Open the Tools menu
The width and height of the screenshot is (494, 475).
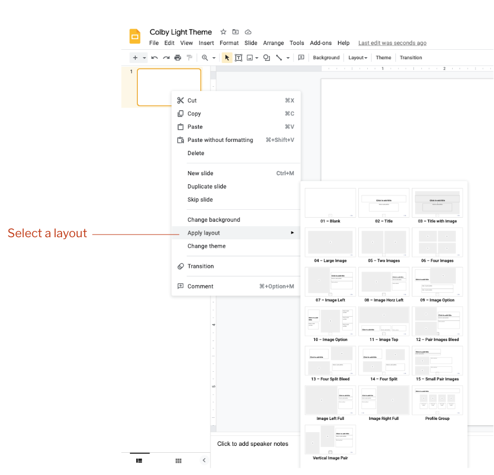[297, 43]
